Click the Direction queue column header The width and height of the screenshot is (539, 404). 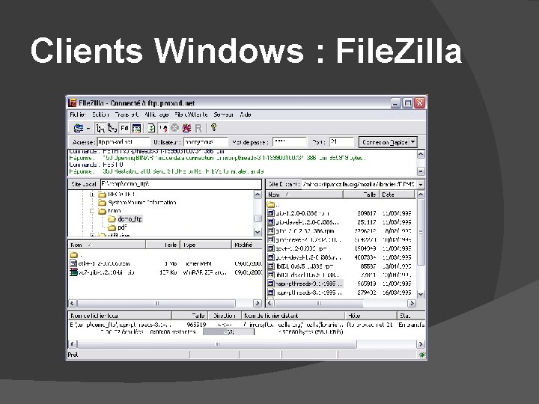224,316
